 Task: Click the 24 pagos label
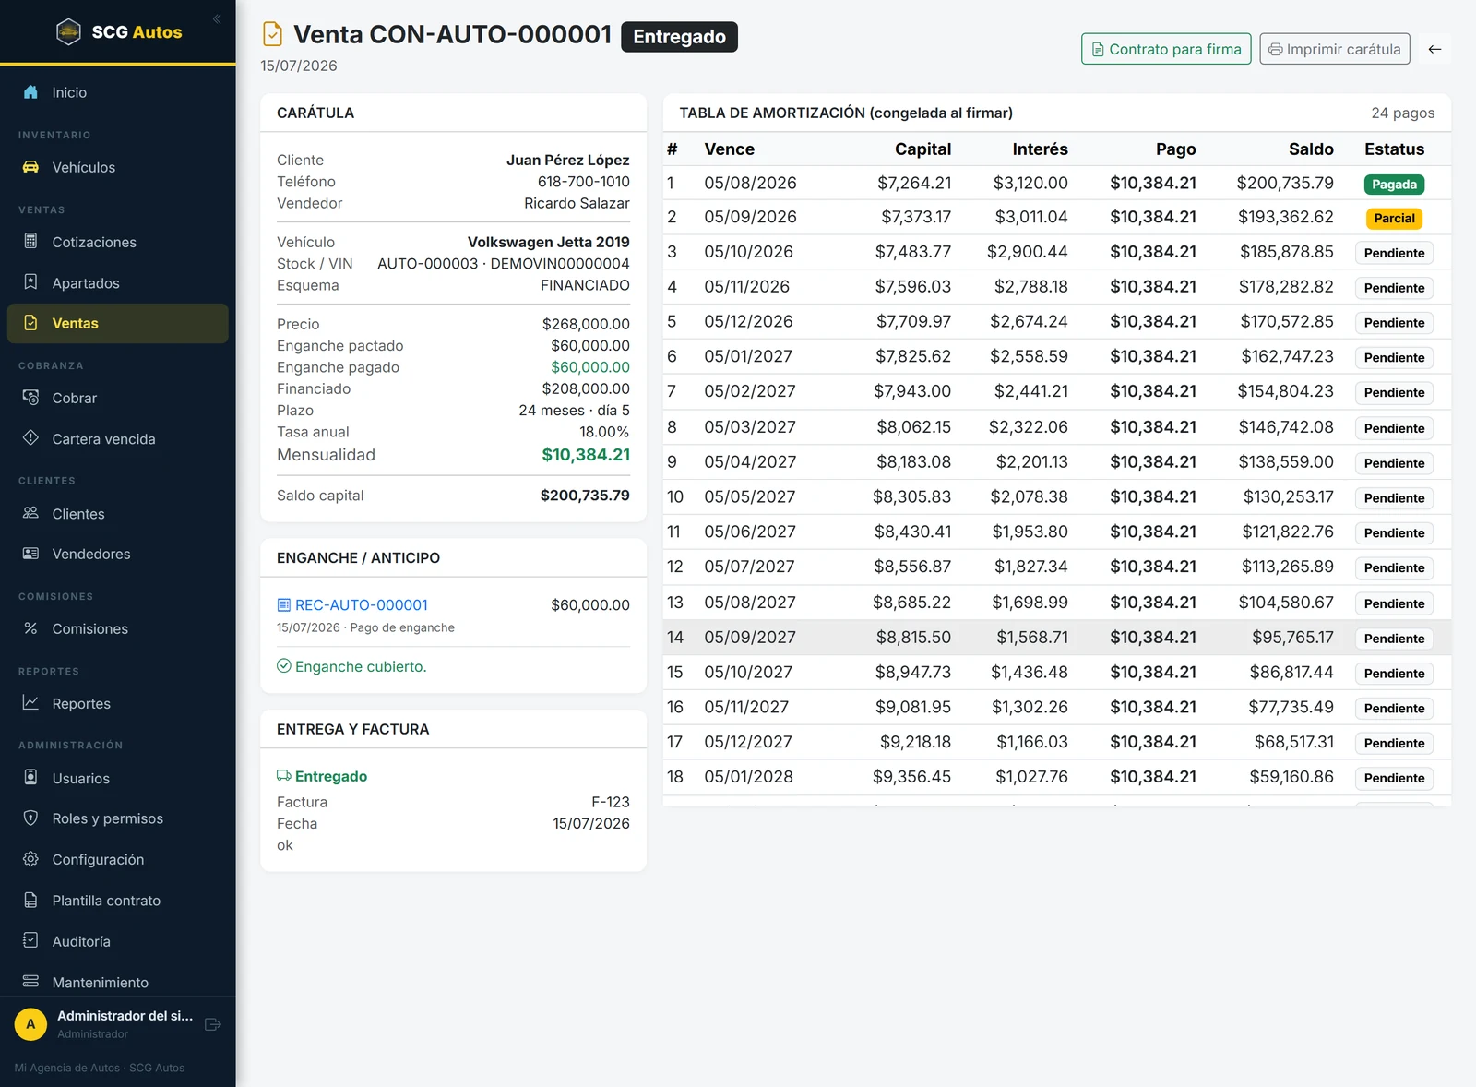click(x=1402, y=113)
